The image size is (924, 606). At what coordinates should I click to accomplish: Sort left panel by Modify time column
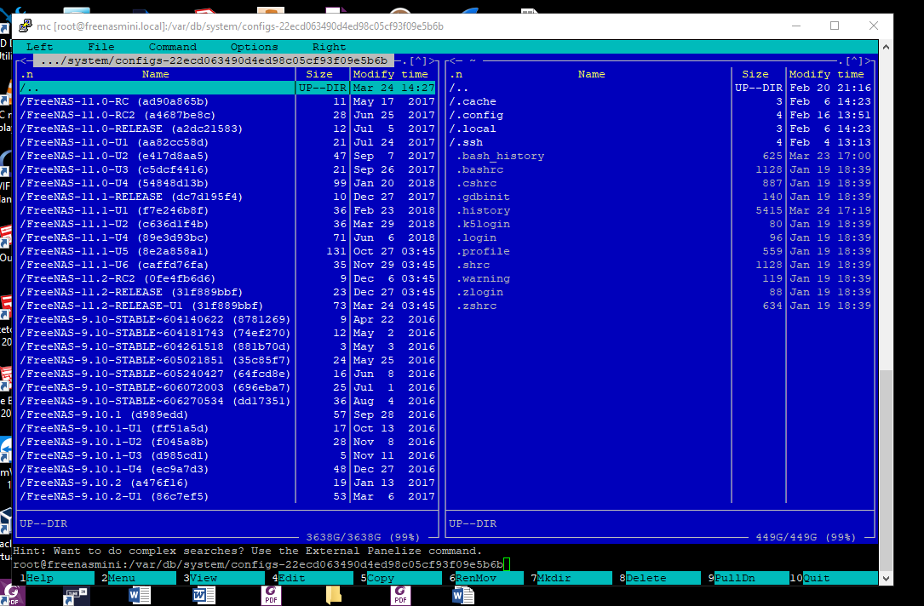click(391, 74)
